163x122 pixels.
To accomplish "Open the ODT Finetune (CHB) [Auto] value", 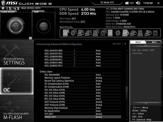I will pos(99,105).
